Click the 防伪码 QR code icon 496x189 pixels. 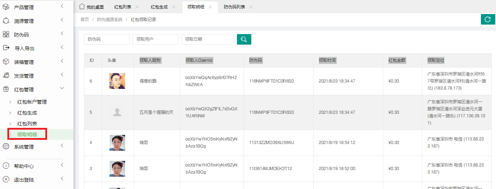(x=6, y=34)
